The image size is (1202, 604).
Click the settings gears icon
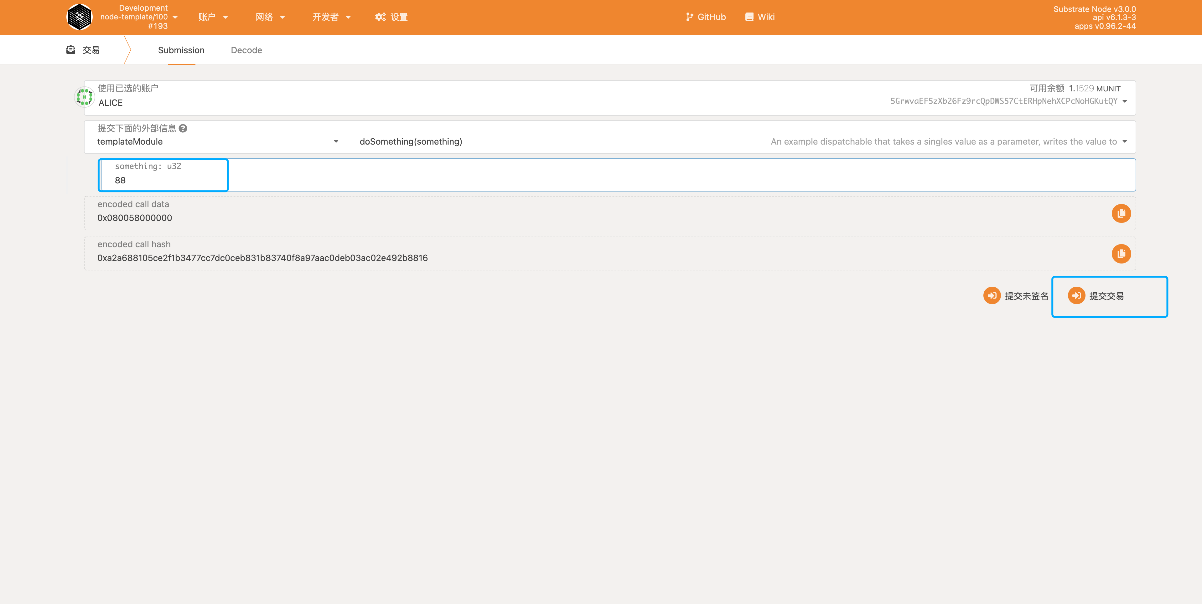pos(380,17)
